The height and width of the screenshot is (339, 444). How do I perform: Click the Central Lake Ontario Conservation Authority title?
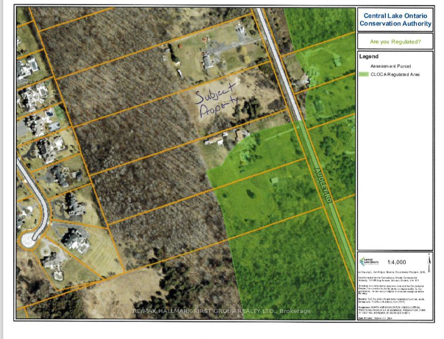point(395,20)
